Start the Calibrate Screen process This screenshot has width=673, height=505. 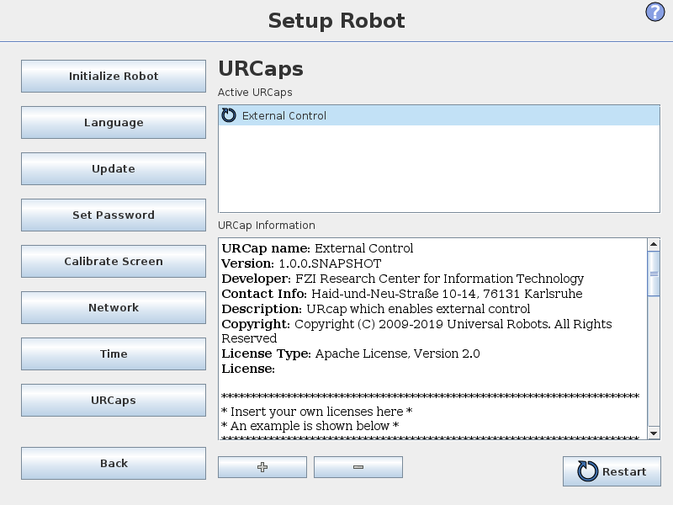[x=113, y=261]
